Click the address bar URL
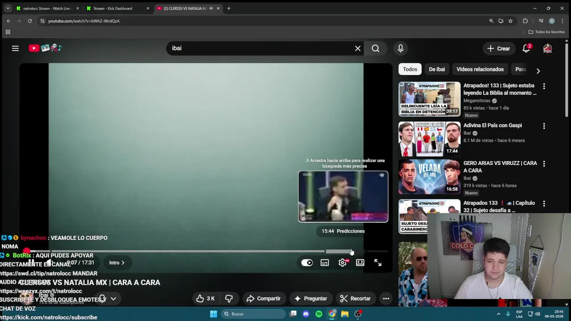 pyautogui.click(x=84, y=21)
